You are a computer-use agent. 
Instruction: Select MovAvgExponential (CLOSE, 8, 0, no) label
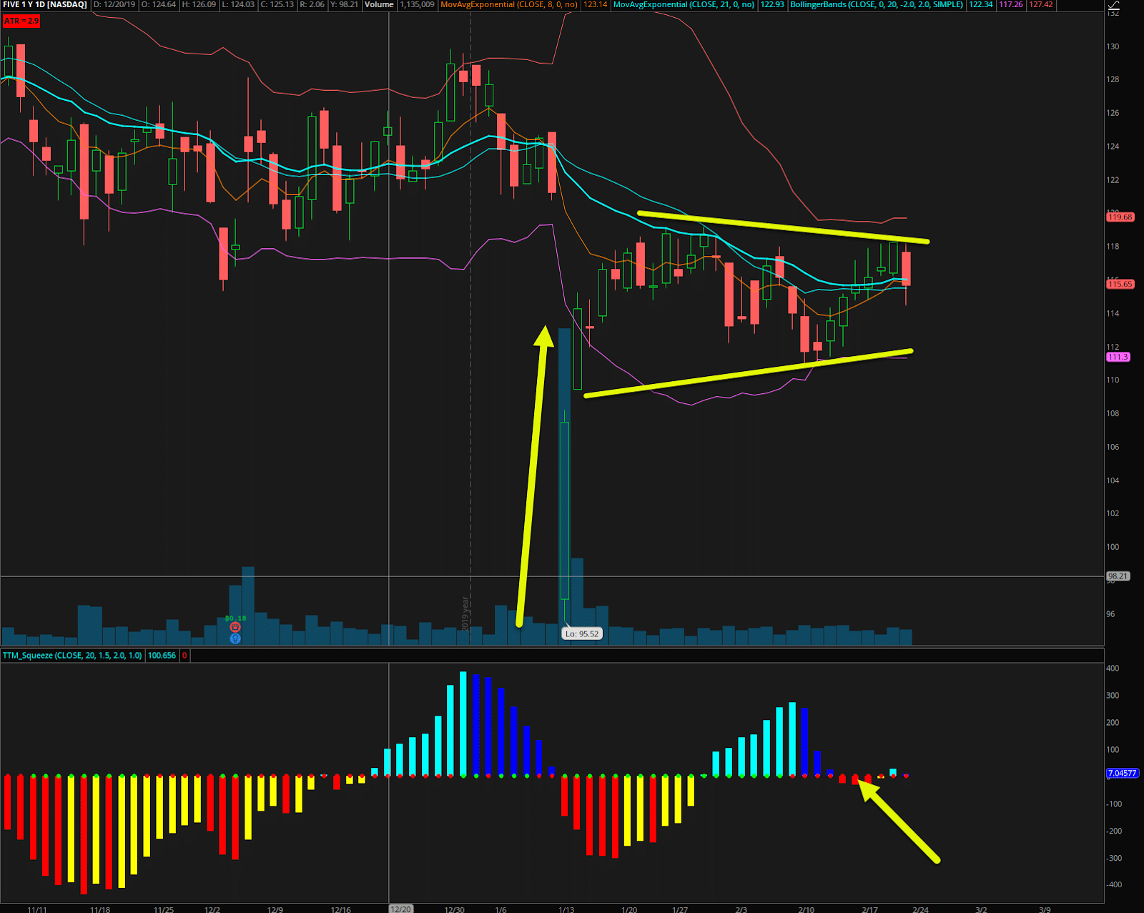[x=509, y=4]
